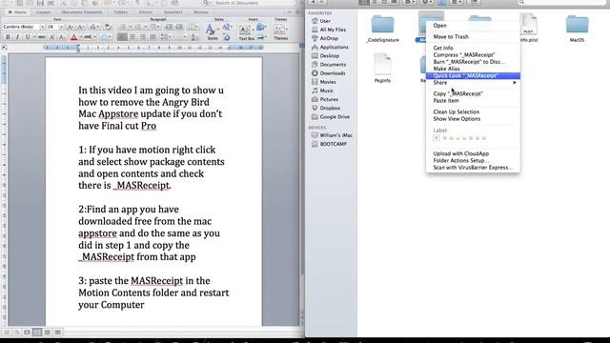610x343 pixels.
Task: Click the indent marker on Word ruler
Action: coord(78,49)
